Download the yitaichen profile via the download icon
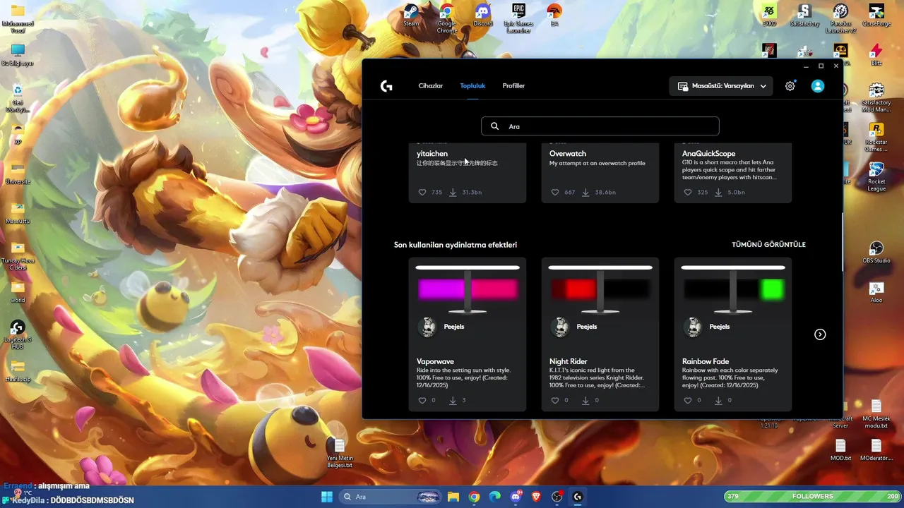 click(x=453, y=192)
